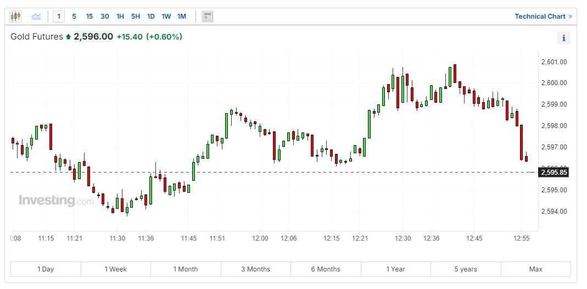Click the Max range button
Screen dimensions: 587x289
535,269
